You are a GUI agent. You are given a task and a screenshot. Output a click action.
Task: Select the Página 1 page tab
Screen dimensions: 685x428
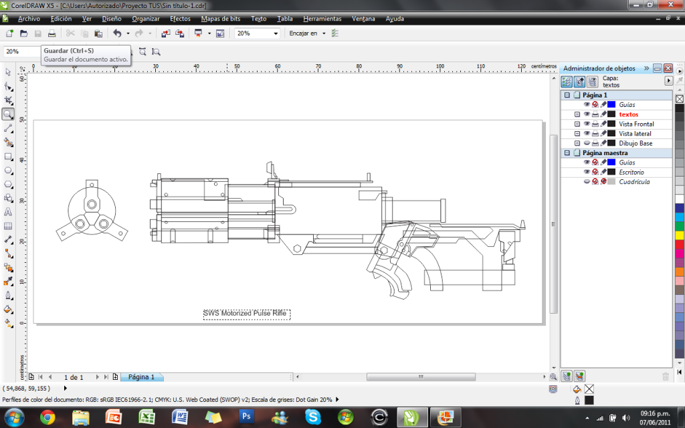pos(141,377)
